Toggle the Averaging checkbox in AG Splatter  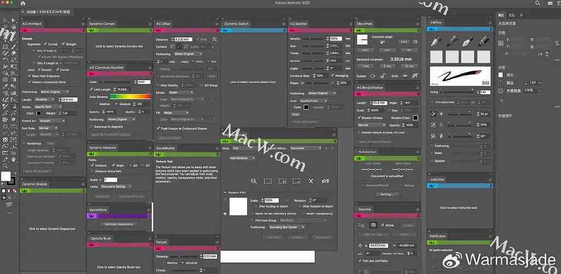333,76
